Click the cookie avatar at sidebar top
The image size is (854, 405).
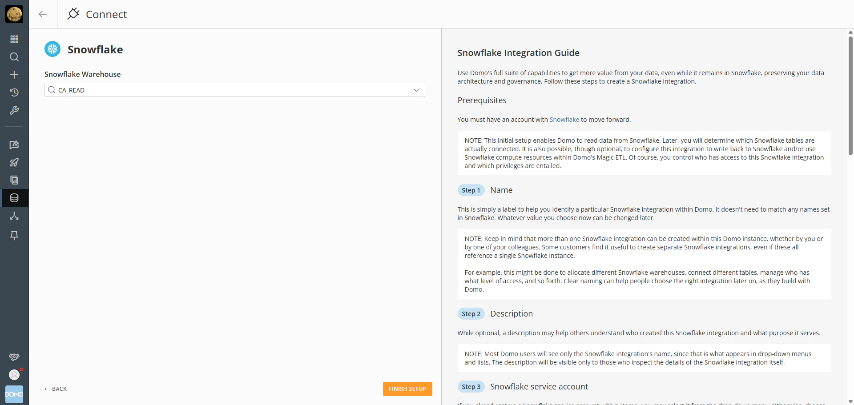(x=14, y=14)
